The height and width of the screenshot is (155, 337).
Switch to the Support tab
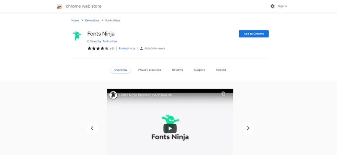pos(199,70)
